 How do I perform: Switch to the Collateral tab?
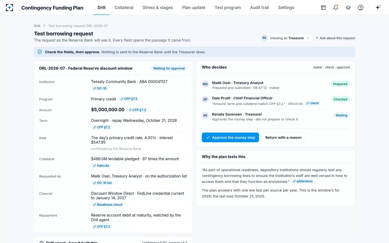point(124,8)
